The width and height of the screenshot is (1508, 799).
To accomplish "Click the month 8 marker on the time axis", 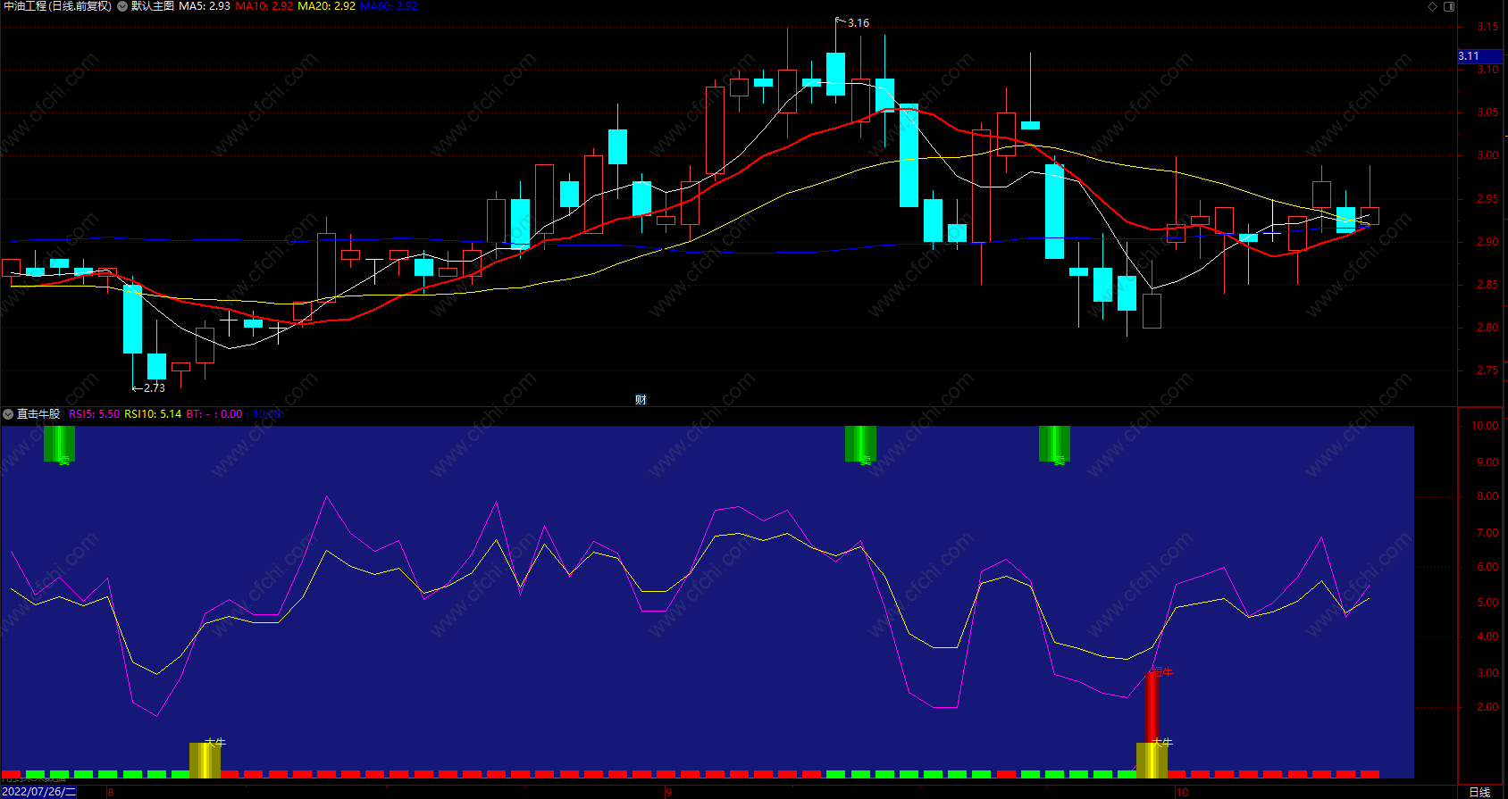I will coord(111,792).
